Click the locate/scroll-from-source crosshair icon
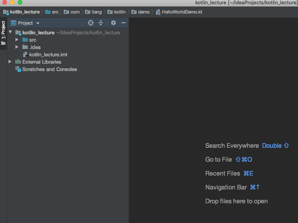 click(x=91, y=23)
